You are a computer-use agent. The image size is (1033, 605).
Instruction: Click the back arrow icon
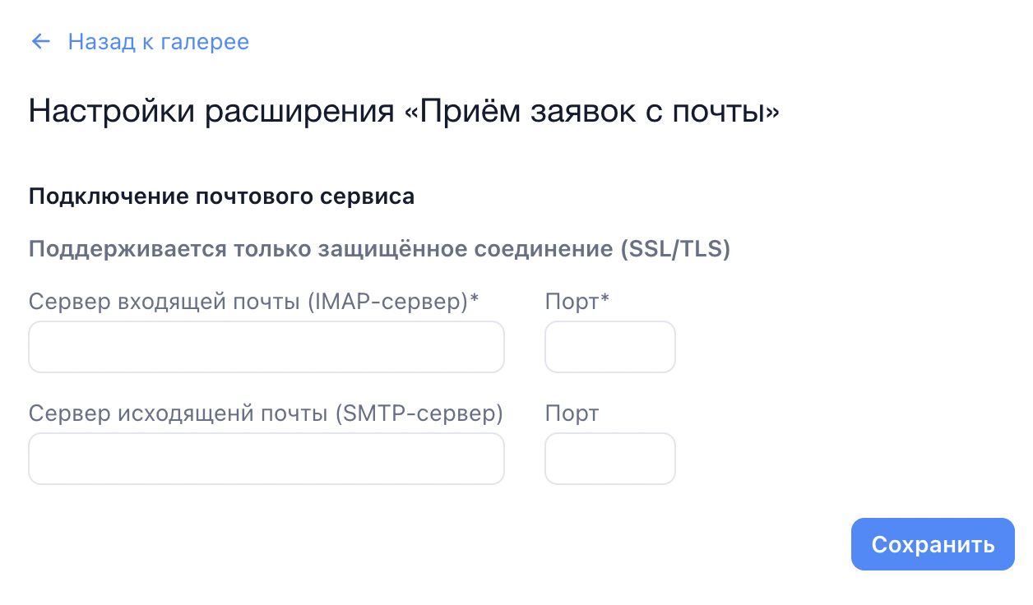pyautogui.click(x=40, y=42)
